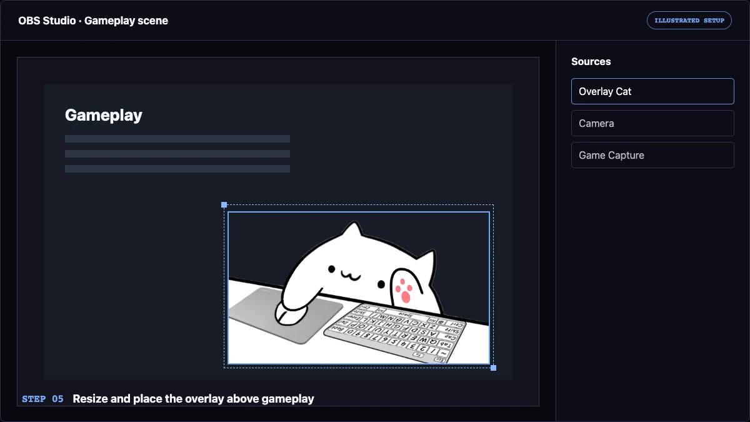Click the Gameplay heading in the preview
Screen dimensions: 750x422
104,115
